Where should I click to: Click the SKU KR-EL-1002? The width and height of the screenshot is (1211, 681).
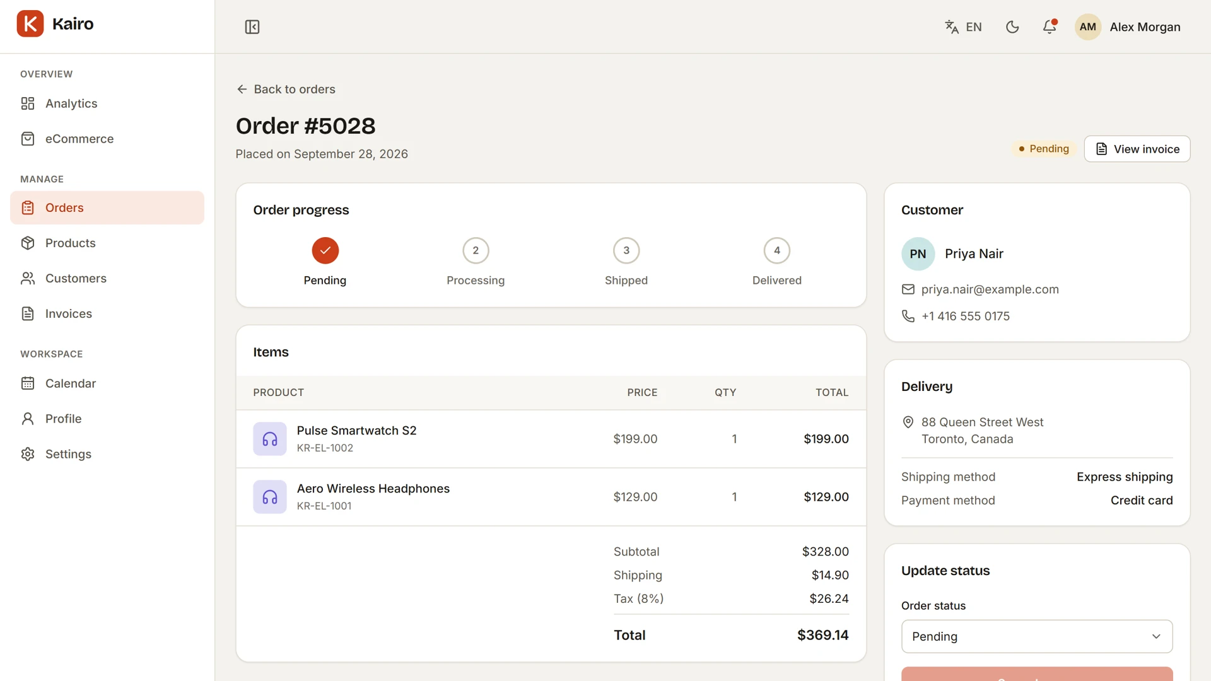[325, 448]
